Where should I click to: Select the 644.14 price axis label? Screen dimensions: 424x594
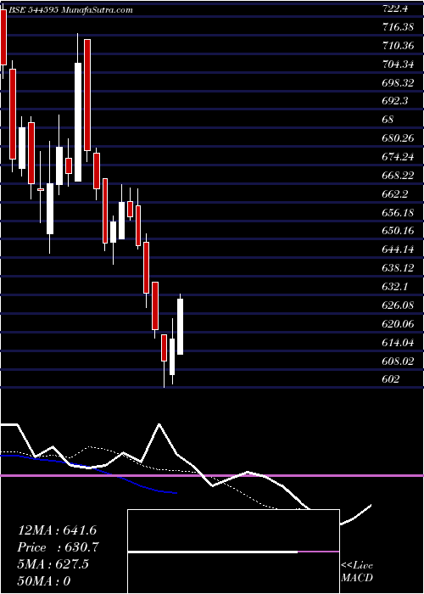coord(398,249)
